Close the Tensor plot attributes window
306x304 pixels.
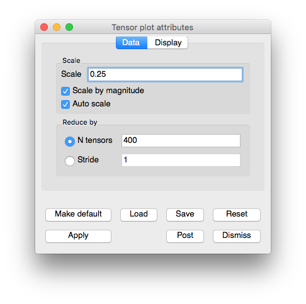click(x=44, y=27)
